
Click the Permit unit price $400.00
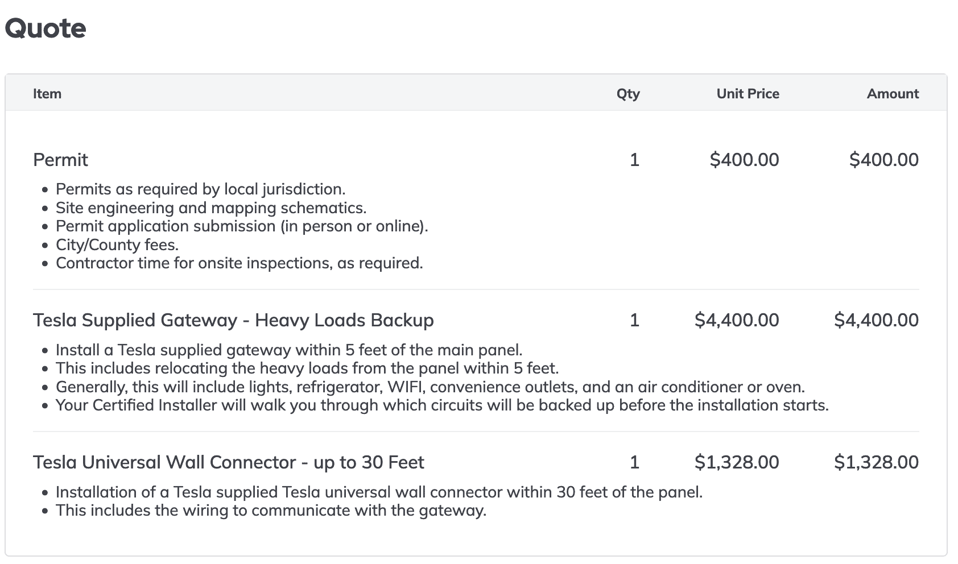(x=744, y=160)
